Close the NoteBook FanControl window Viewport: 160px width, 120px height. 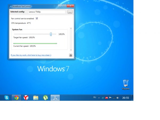[70, 6]
